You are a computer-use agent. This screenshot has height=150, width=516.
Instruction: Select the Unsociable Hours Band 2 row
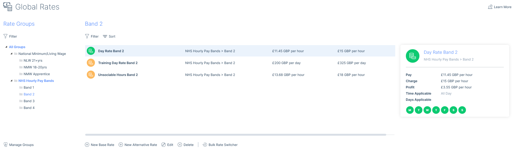point(240,75)
